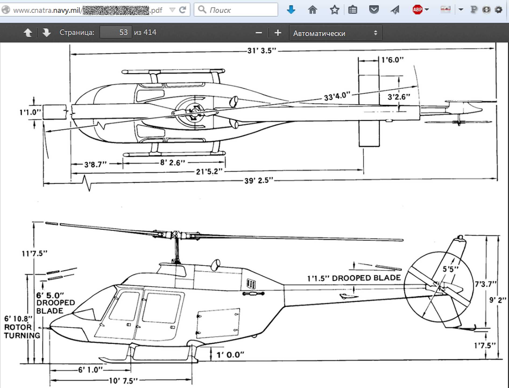Go to the Firefox home page
Image resolution: width=509 pixels, height=388 pixels.
tap(312, 10)
